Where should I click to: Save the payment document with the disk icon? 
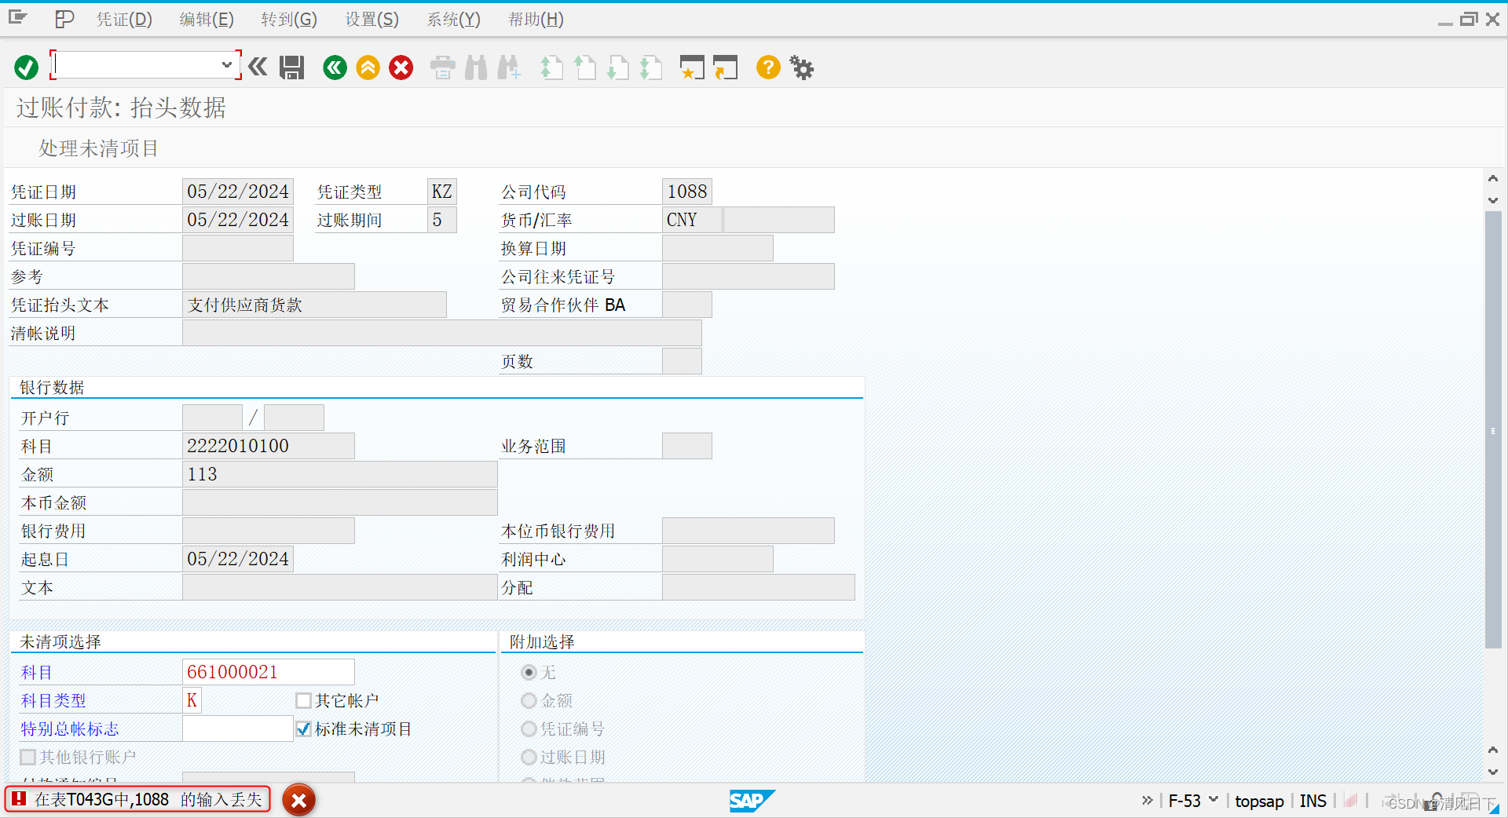tap(291, 68)
